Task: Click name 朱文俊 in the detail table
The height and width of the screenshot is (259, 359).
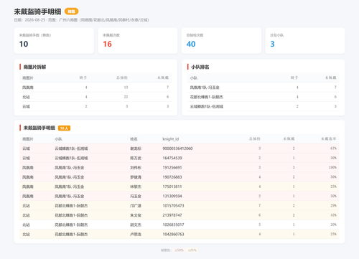Action: coord(136,215)
